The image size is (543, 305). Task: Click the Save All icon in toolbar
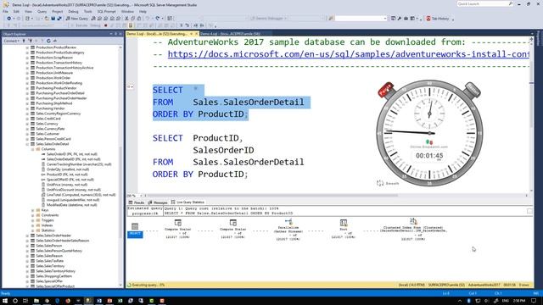coord(59,19)
